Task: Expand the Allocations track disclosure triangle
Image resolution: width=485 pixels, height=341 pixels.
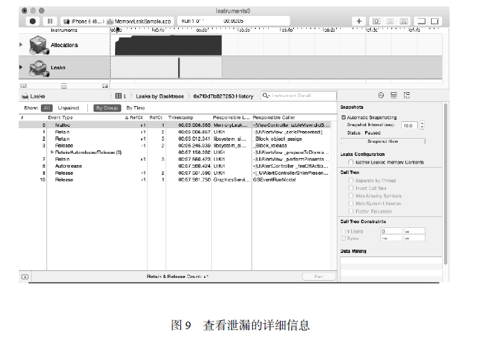Action: point(21,45)
